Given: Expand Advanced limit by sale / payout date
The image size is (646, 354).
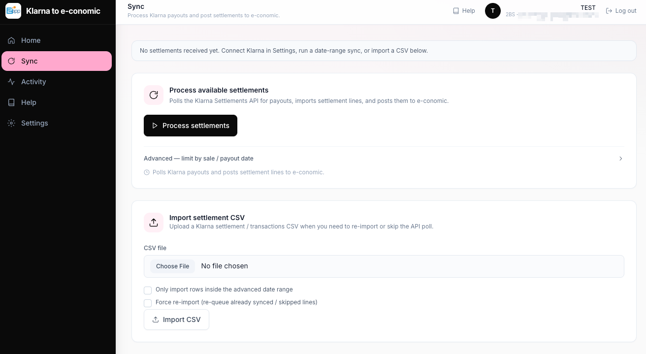Looking at the screenshot, I should tap(384, 159).
